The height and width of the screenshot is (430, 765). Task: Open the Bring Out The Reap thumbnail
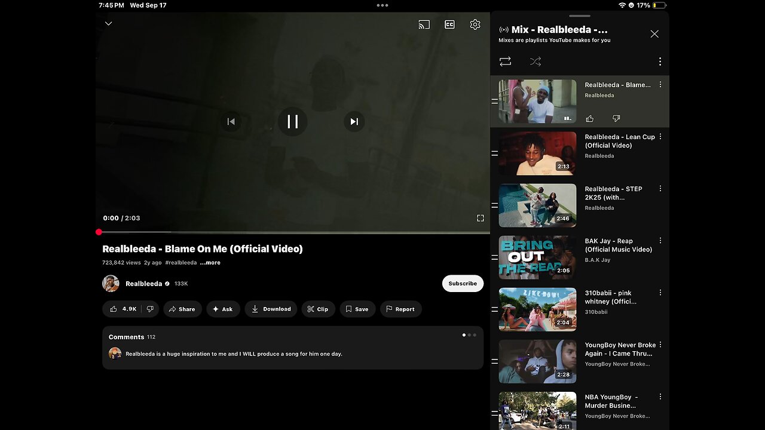point(538,257)
